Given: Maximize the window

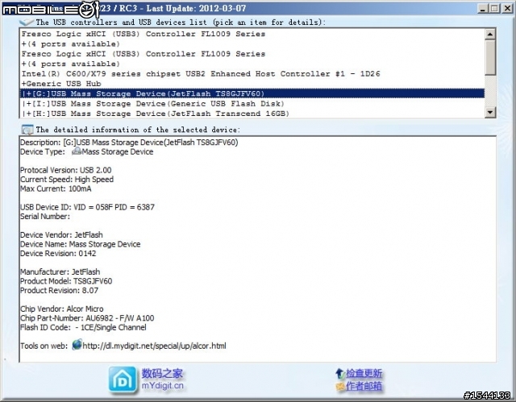Looking at the screenshot, I should pyautogui.click(x=494, y=9).
